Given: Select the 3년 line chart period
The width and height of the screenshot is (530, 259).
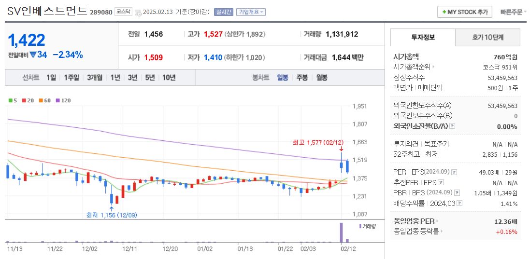Looking at the screenshot, I should pyautogui.click(x=132, y=78).
